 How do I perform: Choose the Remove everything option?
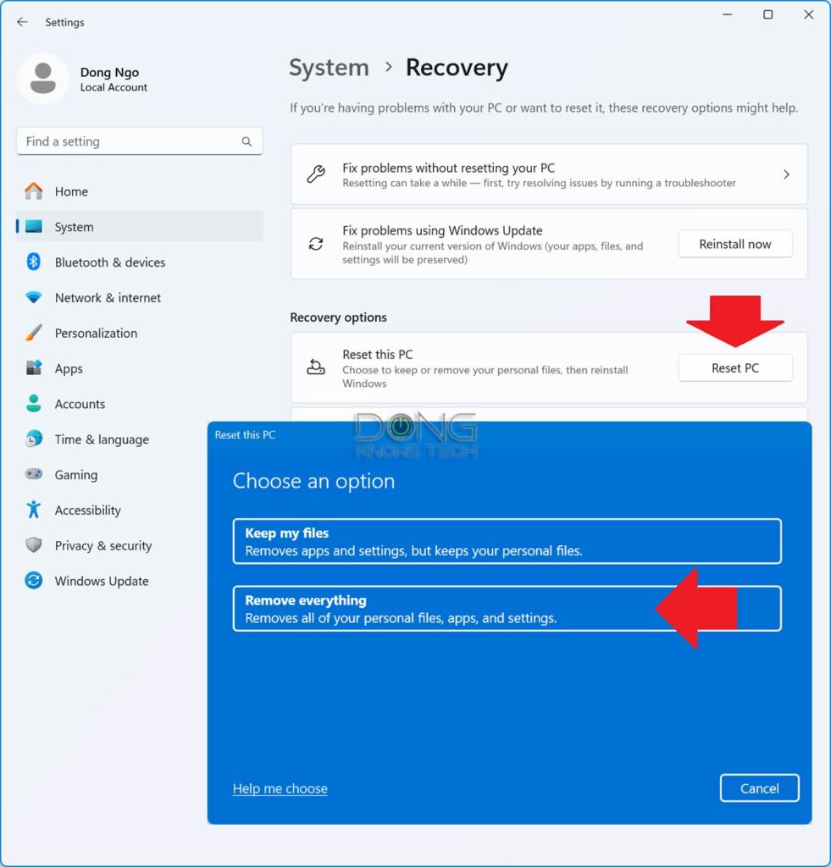pos(507,608)
